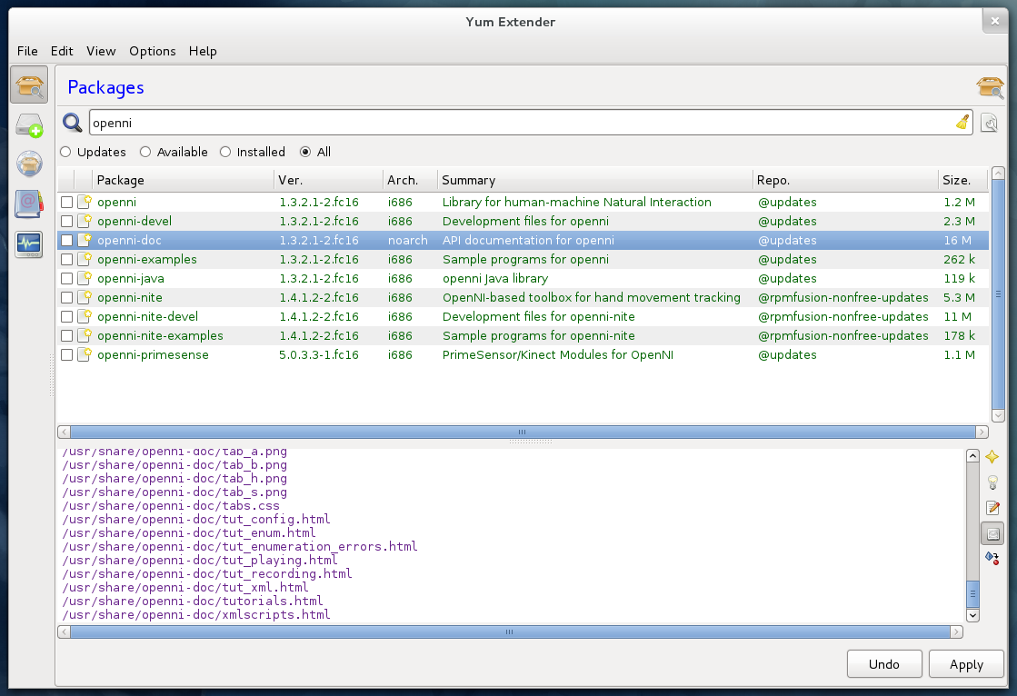Tick the checkbox for openni-devel
This screenshot has height=696, width=1017.
pos(66,222)
